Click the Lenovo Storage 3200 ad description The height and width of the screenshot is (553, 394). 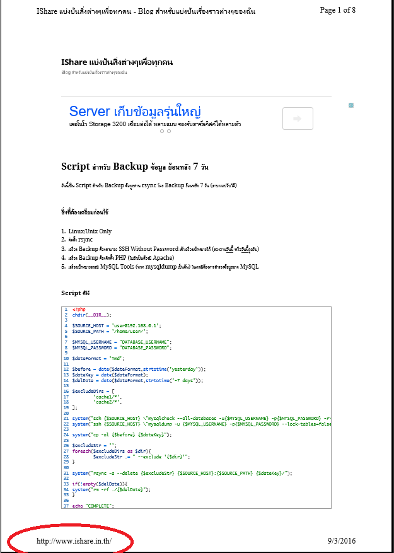(x=154, y=124)
